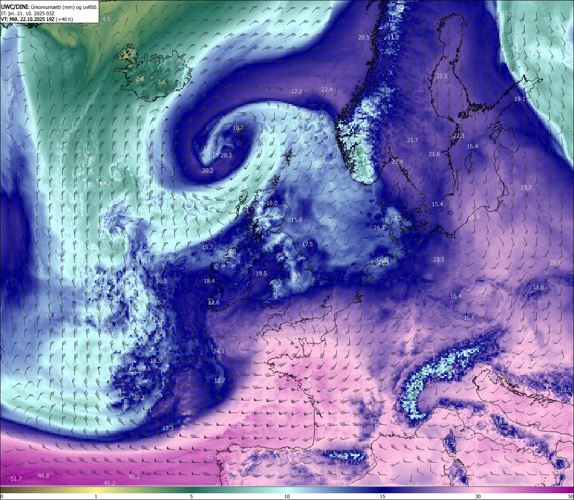Click the 50 tick label on the legend
The height and width of the screenshot is (500, 574).
coord(570,496)
